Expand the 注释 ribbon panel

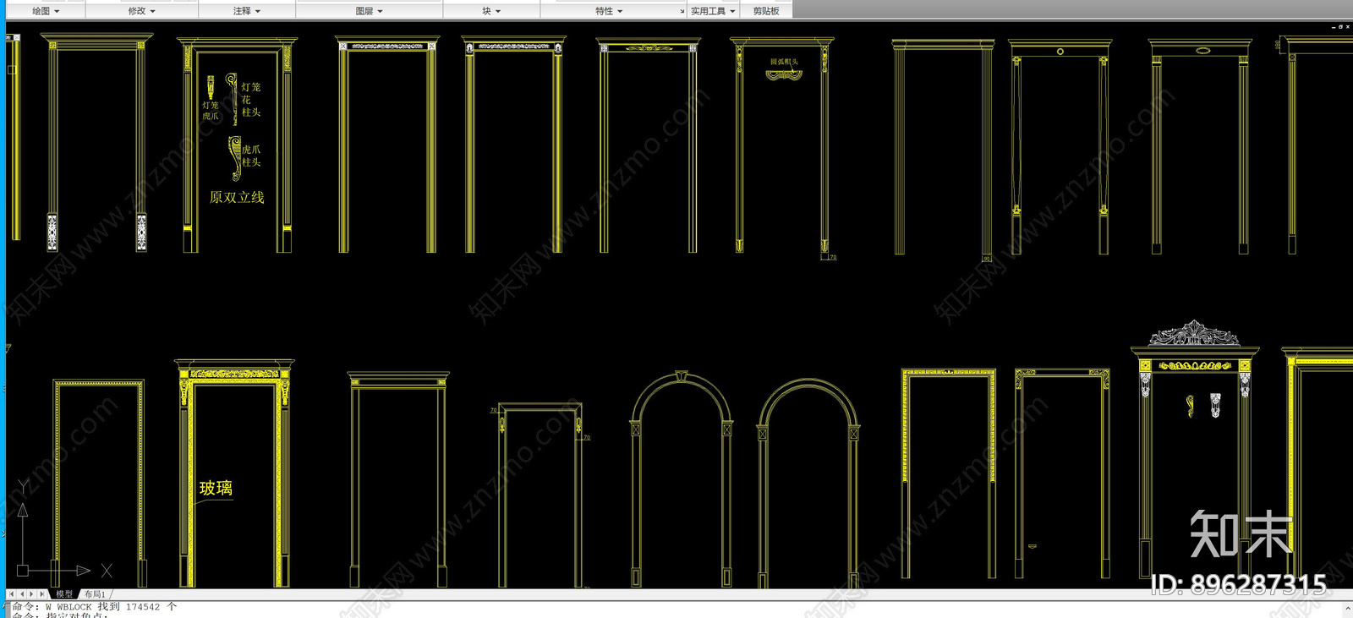point(247,11)
